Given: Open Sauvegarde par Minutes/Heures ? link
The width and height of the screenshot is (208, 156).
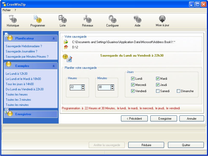Looking at the screenshot, I should [27, 57].
